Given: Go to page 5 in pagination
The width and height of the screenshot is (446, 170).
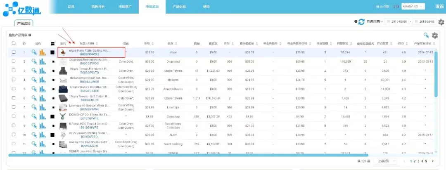Looking at the screenshot, I should pos(426,161).
